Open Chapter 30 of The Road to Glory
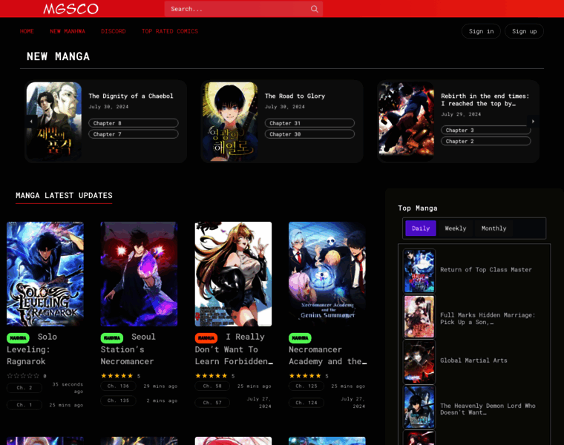564x445 pixels. tap(309, 134)
